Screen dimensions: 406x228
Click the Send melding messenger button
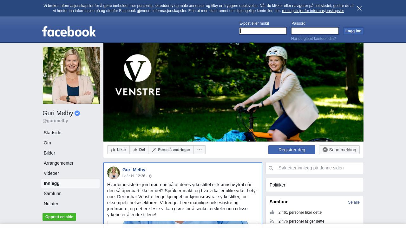[339, 150]
